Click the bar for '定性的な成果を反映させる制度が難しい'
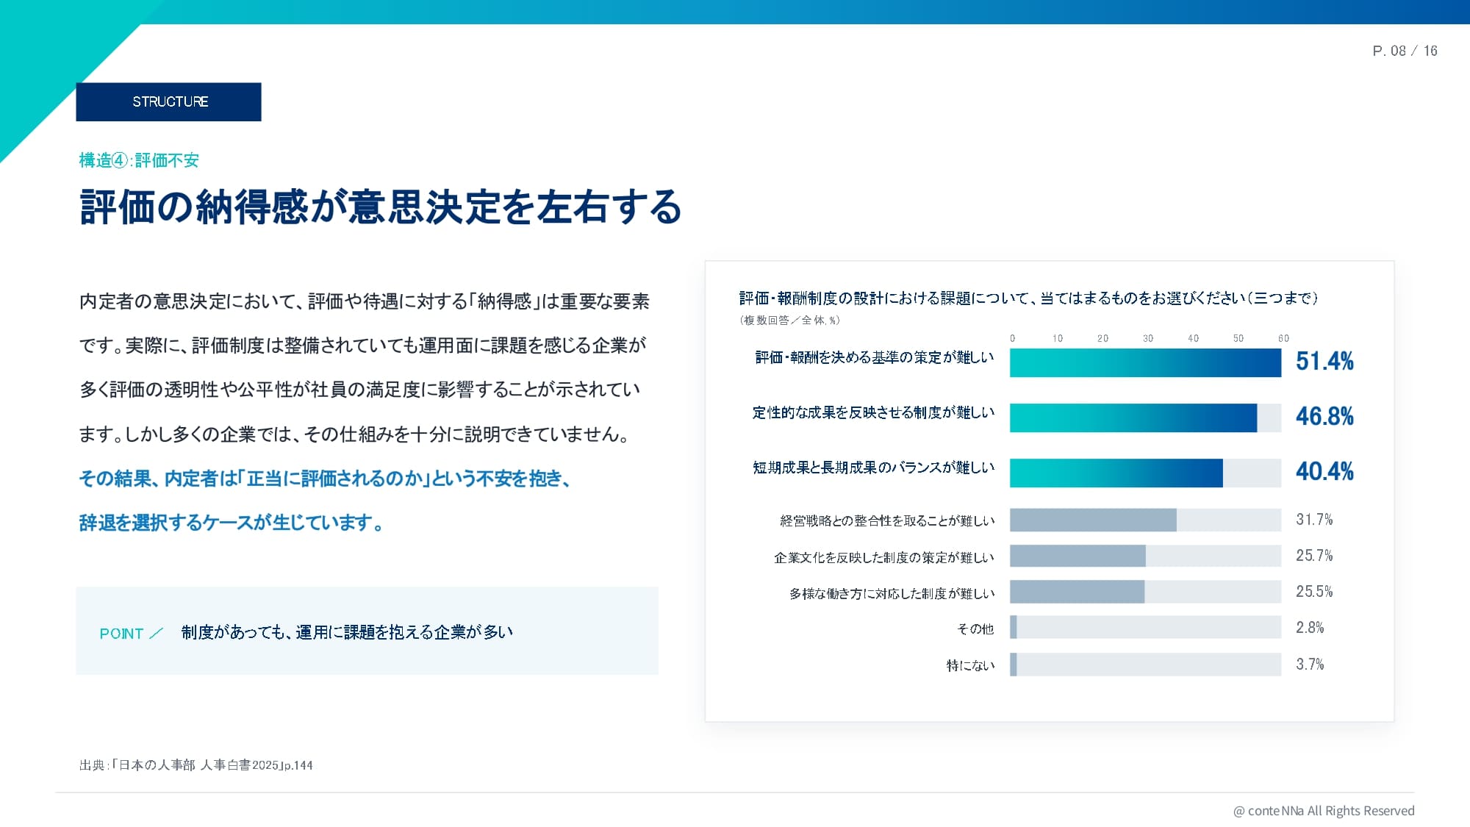Screen dimensions: 1470x827 coord(1133,418)
